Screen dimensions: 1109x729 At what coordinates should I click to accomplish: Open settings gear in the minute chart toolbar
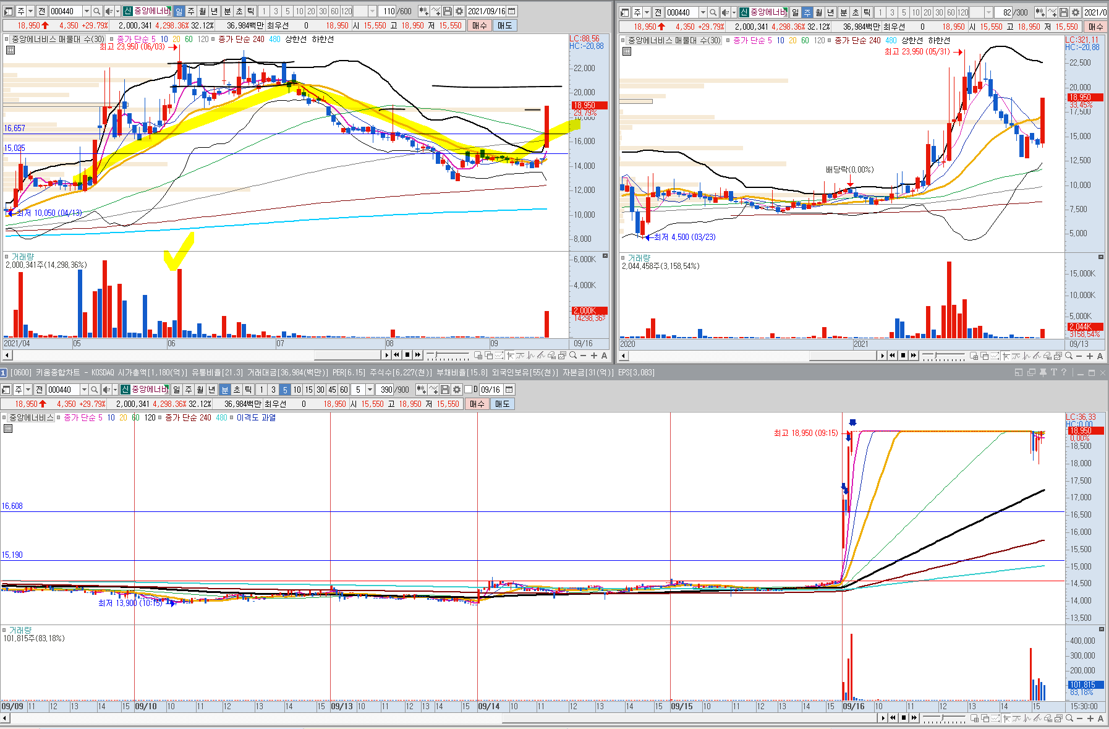(x=457, y=390)
